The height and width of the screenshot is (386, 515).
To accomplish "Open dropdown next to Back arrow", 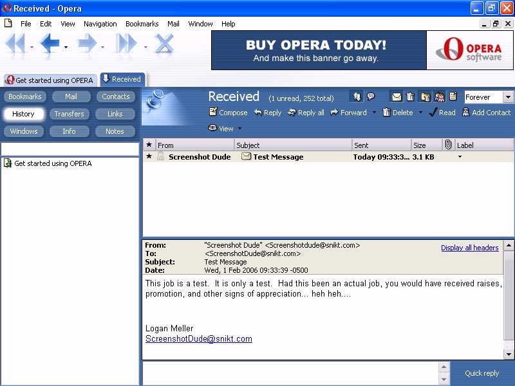I will click(x=66, y=47).
